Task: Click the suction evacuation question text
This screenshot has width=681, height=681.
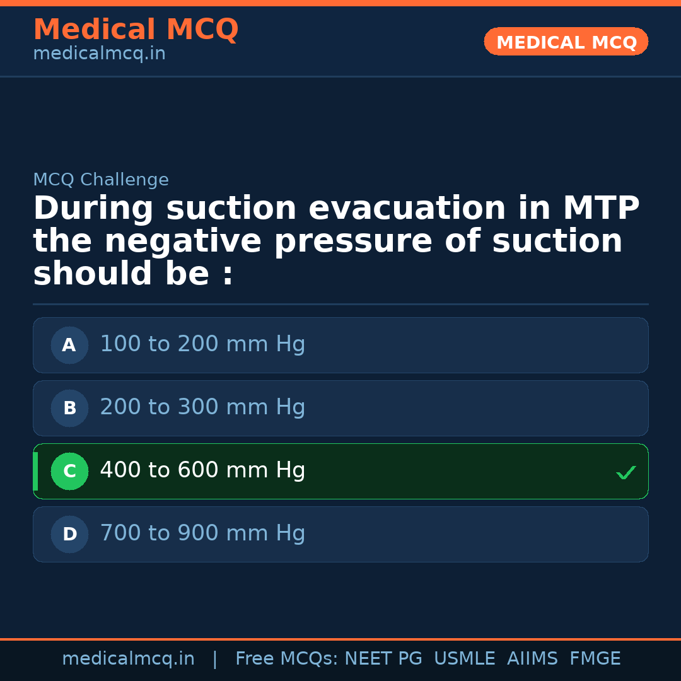Action: [x=335, y=242]
